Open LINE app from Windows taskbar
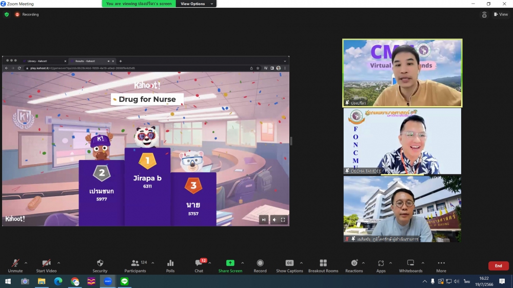Viewport: 513px width, 288px height. pyautogui.click(x=124, y=281)
